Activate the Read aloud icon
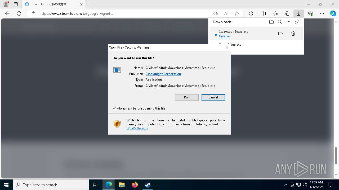The height and width of the screenshot is (190, 339). tap(226, 13)
